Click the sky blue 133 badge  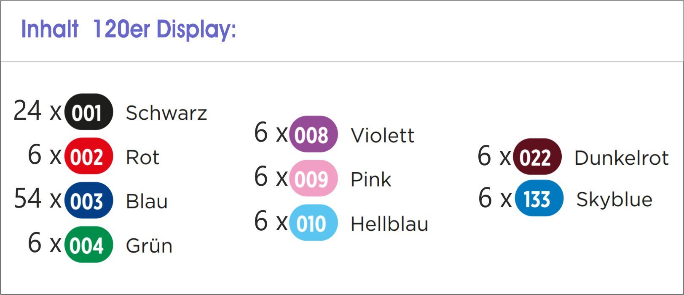[x=539, y=198]
